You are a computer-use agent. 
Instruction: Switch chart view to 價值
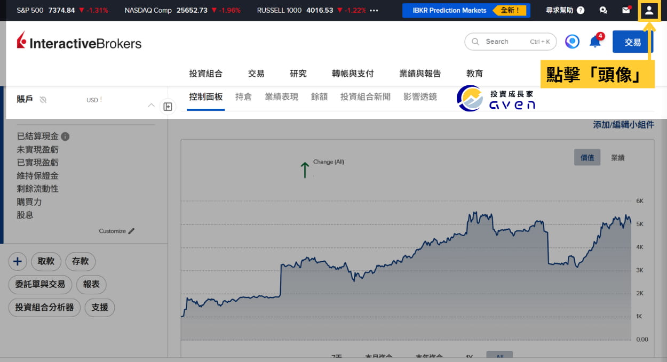587,158
